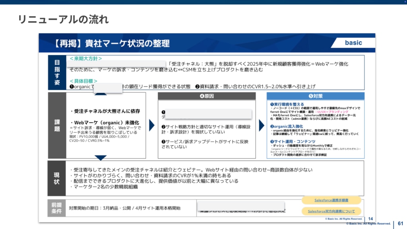Select the line about CVR1.5~2.0%水準へ引き上げ

(255, 86)
